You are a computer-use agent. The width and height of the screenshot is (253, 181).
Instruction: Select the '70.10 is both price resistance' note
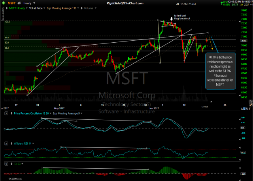220,71
